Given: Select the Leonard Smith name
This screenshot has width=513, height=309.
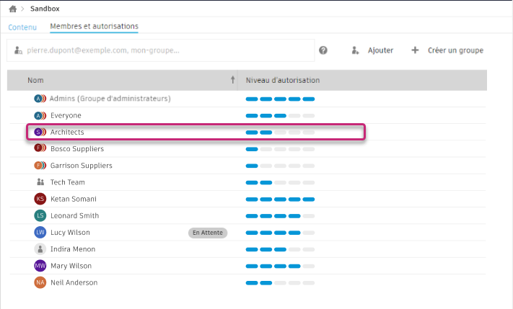Looking at the screenshot, I should click(x=74, y=215).
